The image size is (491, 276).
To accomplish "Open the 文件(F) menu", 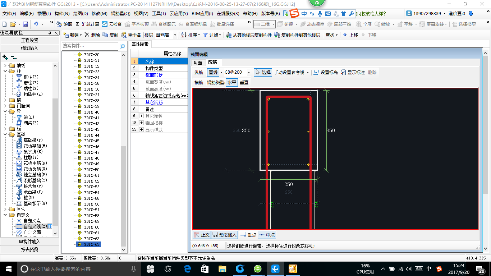I will pyautogui.click(x=9, y=14).
